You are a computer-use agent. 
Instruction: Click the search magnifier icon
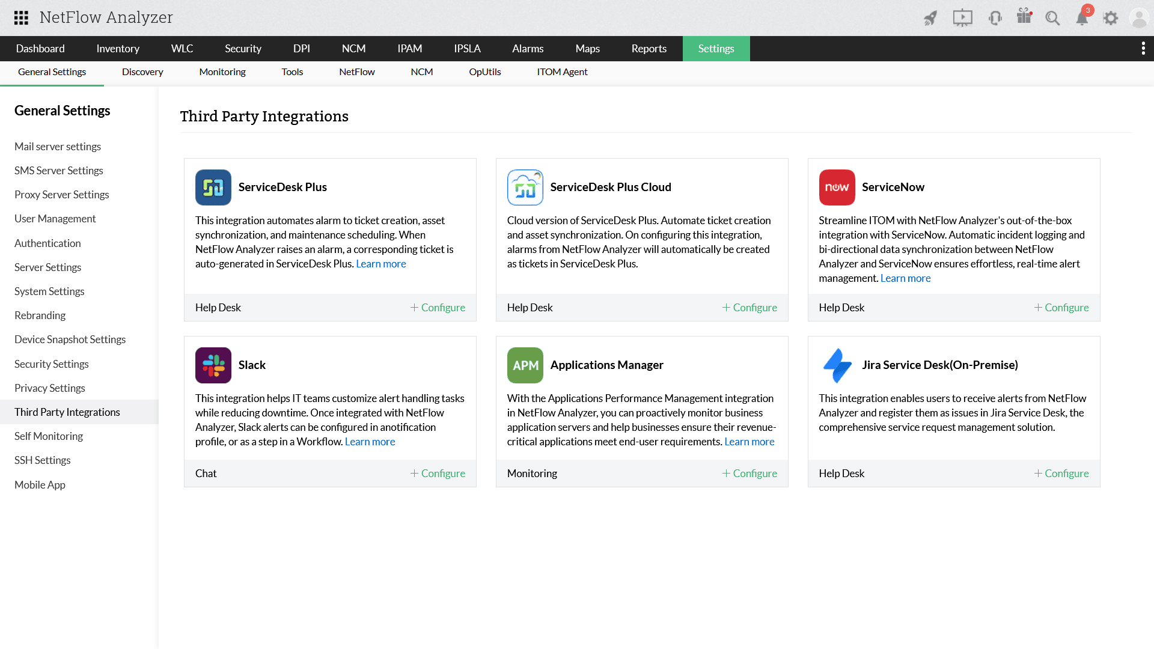(1052, 18)
